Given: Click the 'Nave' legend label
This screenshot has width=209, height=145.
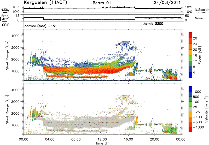Looking at the screenshot, I should click(199, 18).
